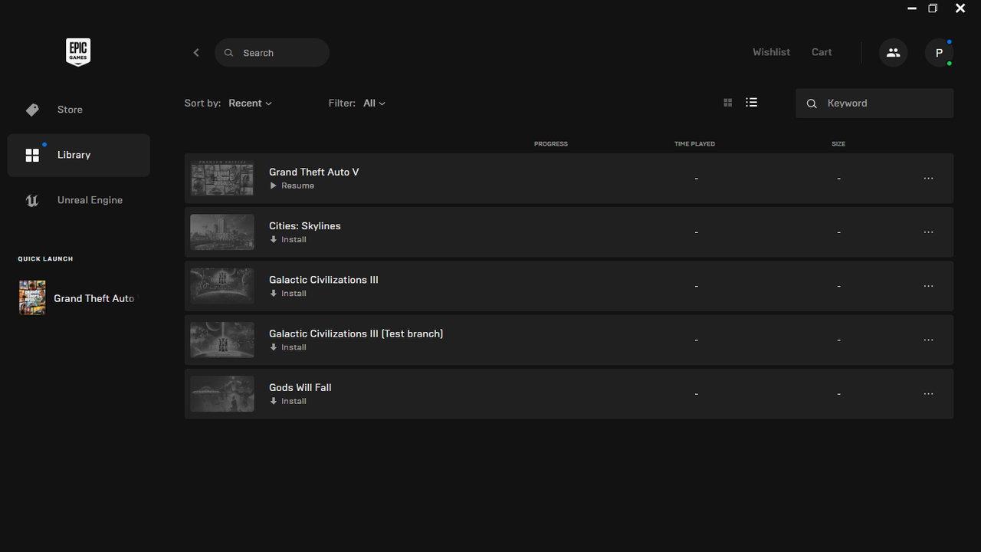This screenshot has width=981, height=552.
Task: Click the PROGRESS column header
Action: coord(551,144)
